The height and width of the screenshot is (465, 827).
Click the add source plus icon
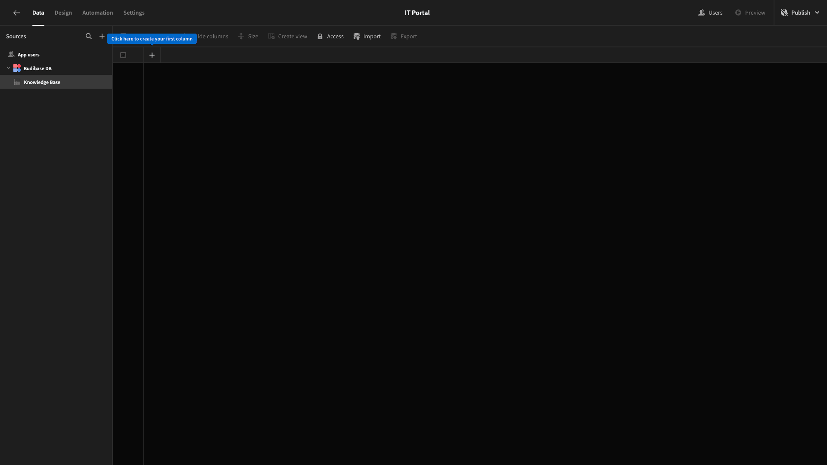102,36
